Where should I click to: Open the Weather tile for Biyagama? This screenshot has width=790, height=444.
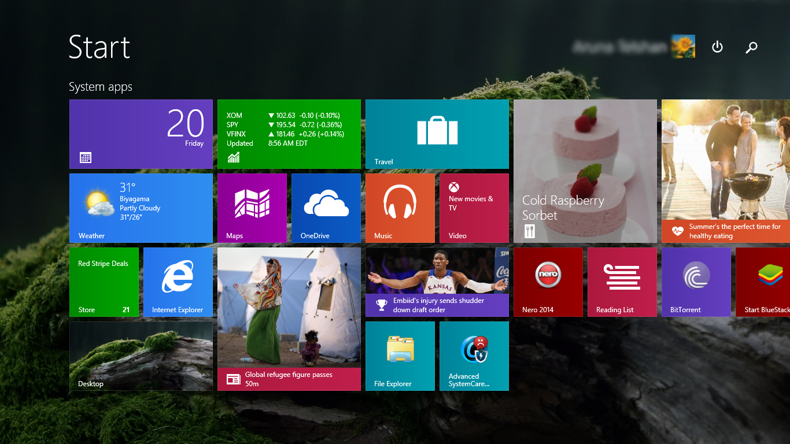click(x=141, y=208)
